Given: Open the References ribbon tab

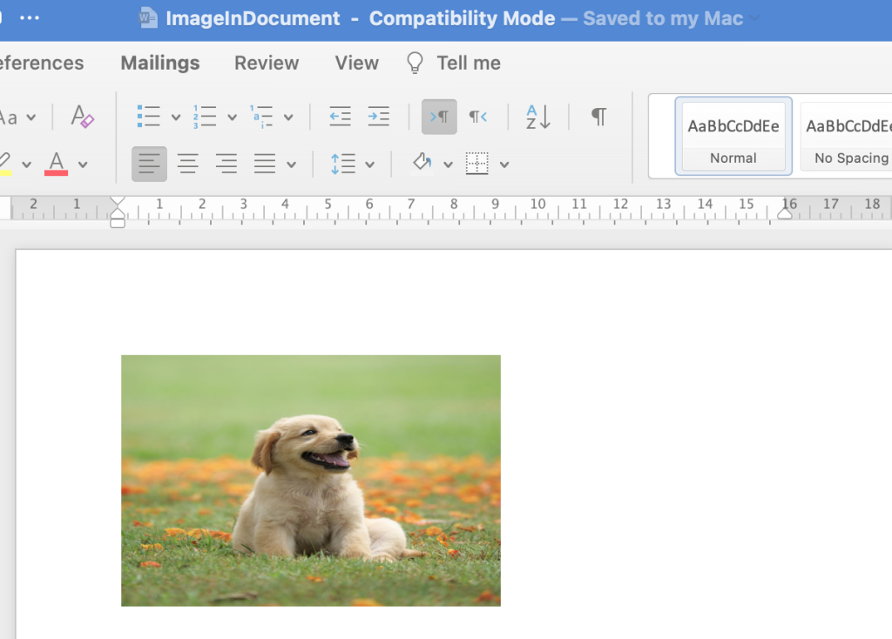Looking at the screenshot, I should pyautogui.click(x=42, y=63).
